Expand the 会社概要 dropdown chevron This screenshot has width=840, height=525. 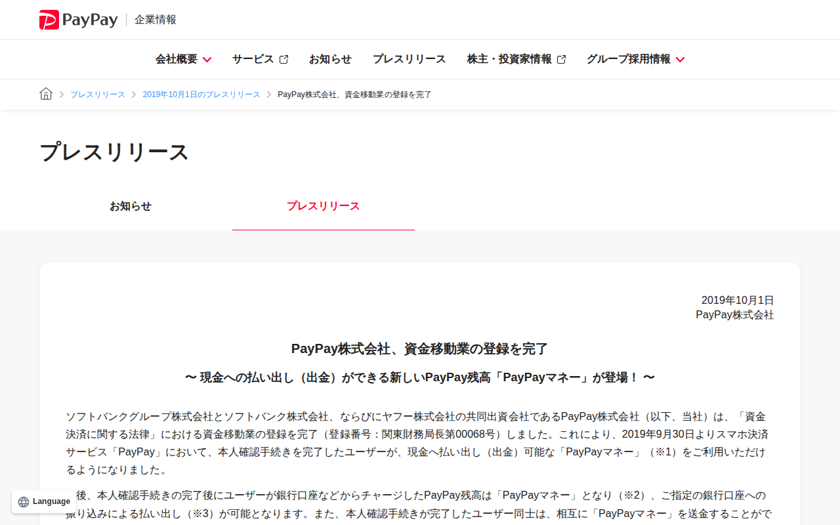point(207,60)
